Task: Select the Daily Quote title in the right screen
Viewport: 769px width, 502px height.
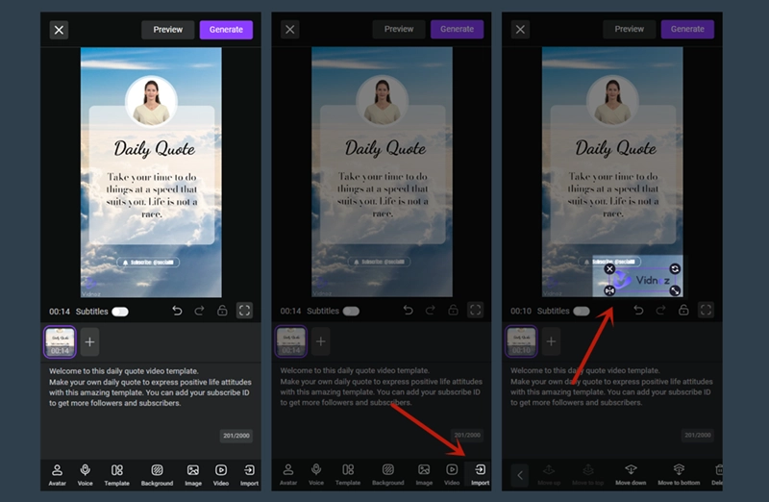Action: (615, 148)
